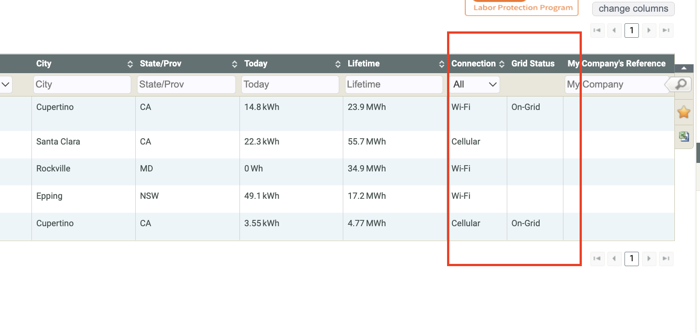Viewport: 700px width, 333px height.
Task: Open the partially visible dropdown left of City filter
Action: (6, 84)
